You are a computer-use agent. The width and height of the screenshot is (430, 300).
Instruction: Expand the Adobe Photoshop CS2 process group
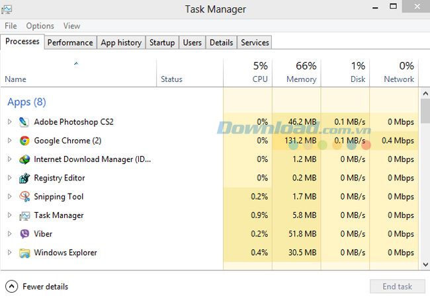click(x=10, y=122)
